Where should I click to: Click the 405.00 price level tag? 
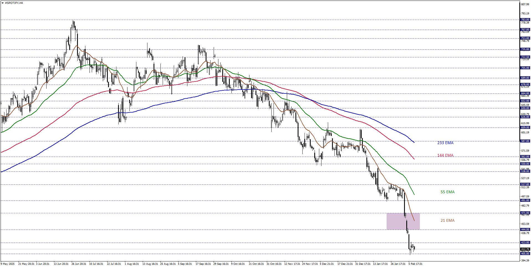[x=525, y=254]
